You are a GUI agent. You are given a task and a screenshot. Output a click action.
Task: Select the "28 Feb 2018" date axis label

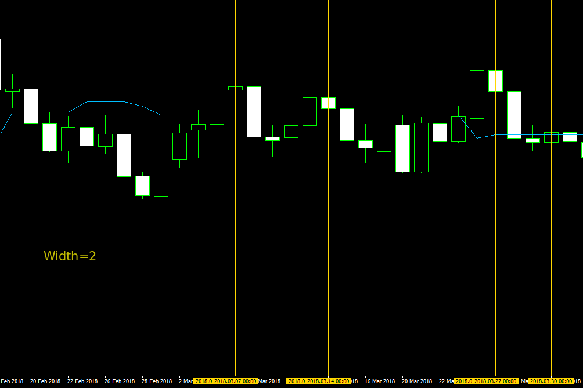tap(157, 381)
